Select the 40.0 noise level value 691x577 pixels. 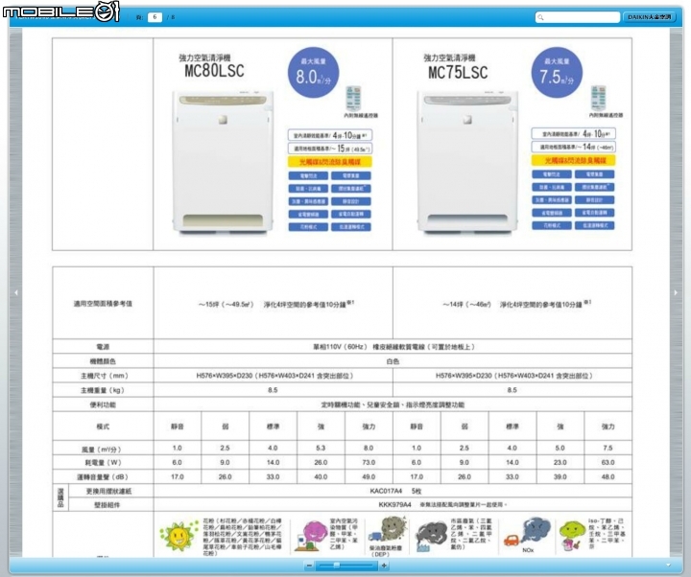[321, 477]
